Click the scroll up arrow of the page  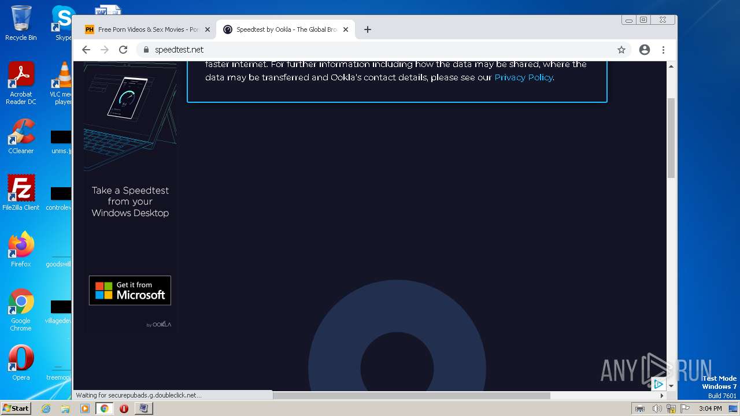671,66
